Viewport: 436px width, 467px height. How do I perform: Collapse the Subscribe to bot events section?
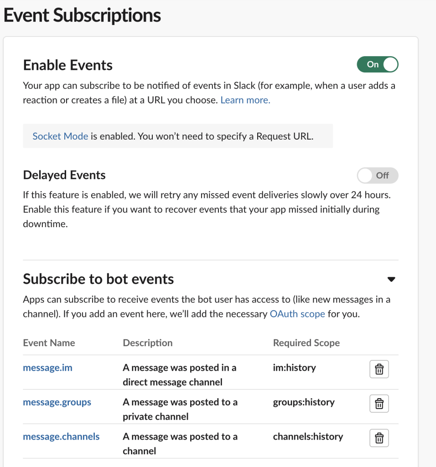point(391,279)
